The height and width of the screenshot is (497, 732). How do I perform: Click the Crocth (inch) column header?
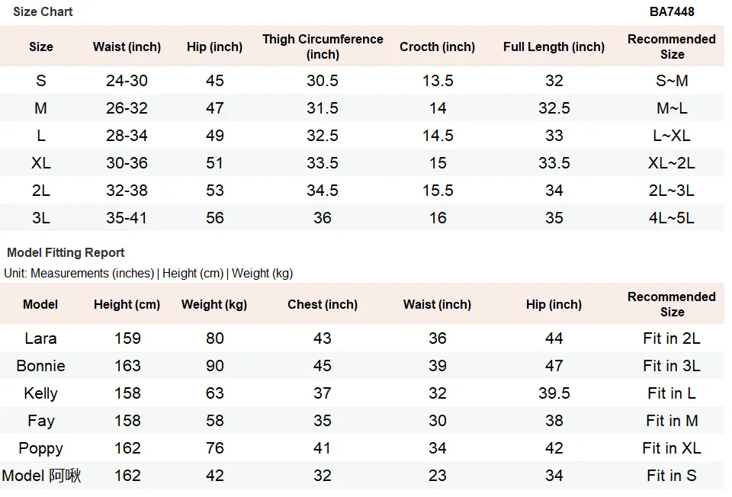[x=437, y=46]
